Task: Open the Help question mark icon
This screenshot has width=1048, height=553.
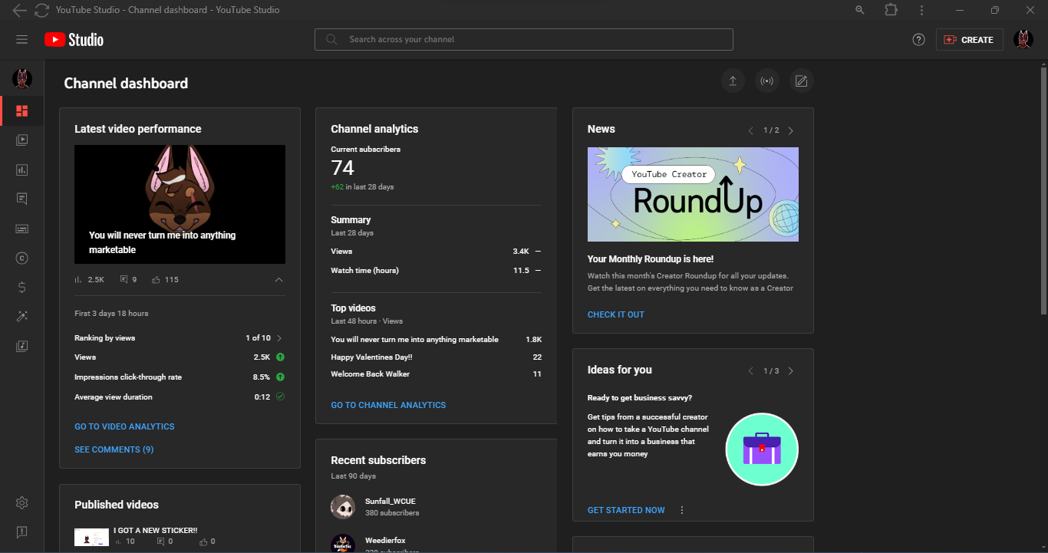Action: click(918, 40)
